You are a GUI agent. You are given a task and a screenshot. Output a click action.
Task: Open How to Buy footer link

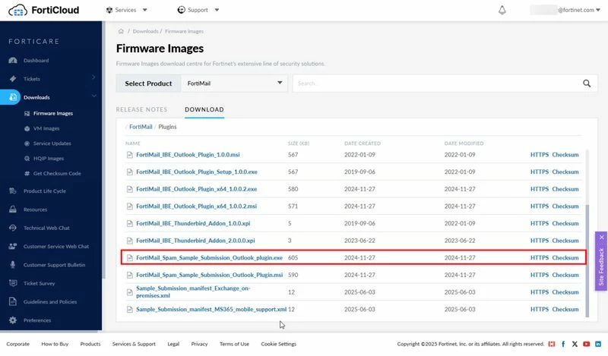(x=55, y=344)
